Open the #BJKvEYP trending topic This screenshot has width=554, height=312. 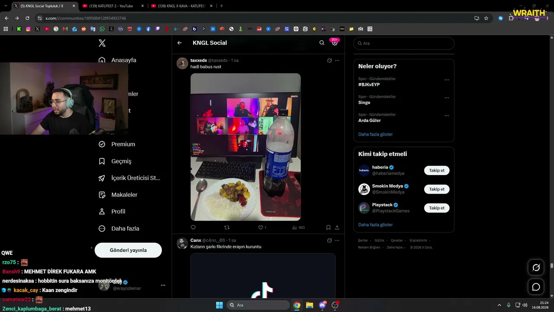coord(369,84)
